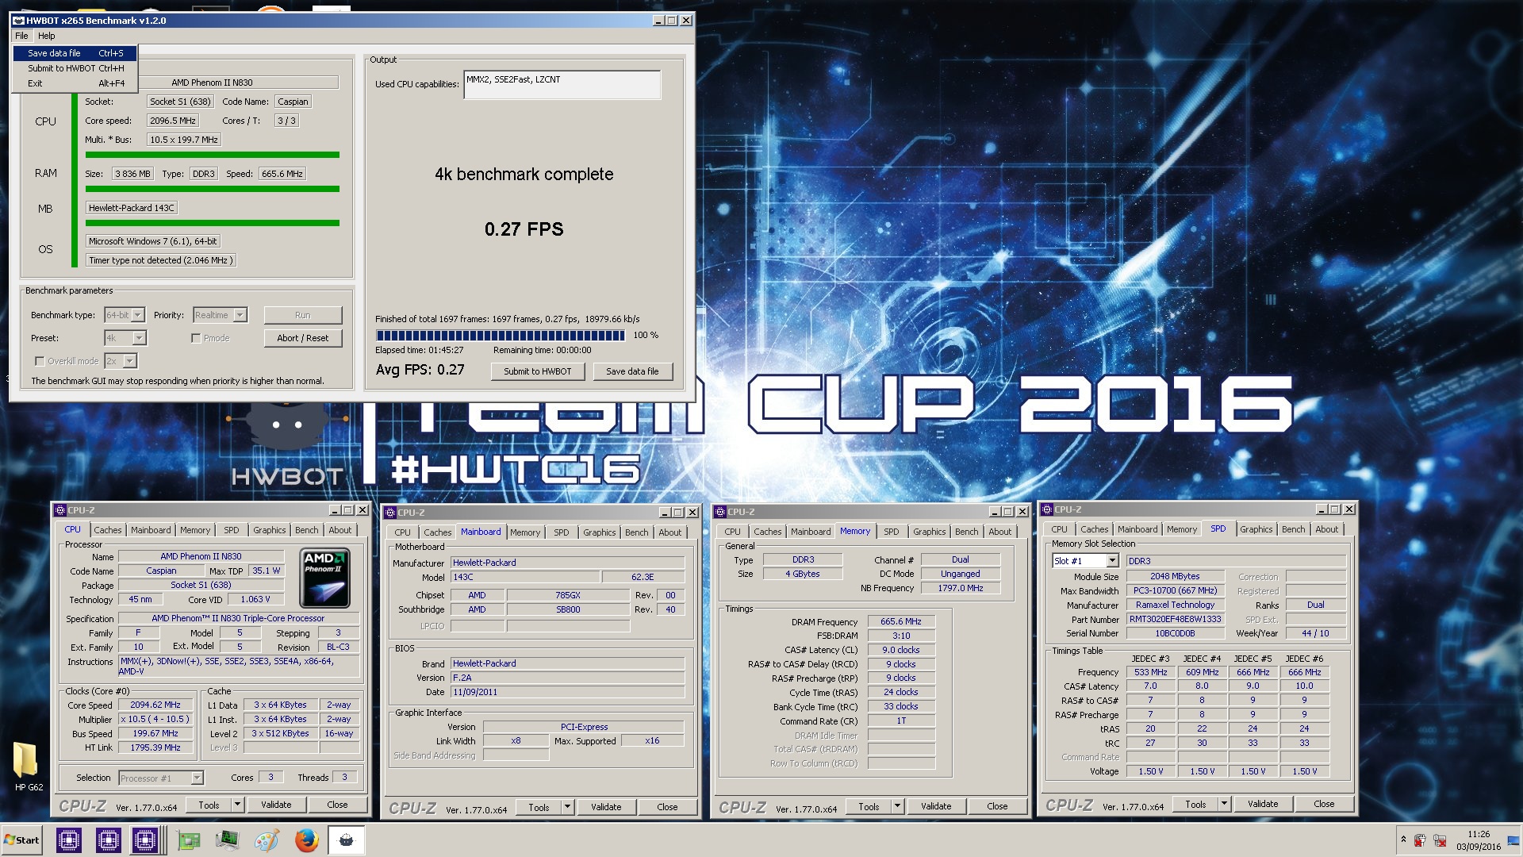The image size is (1523, 857).
Task: Click the Show desktop icon in the tray
Action: [1514, 840]
